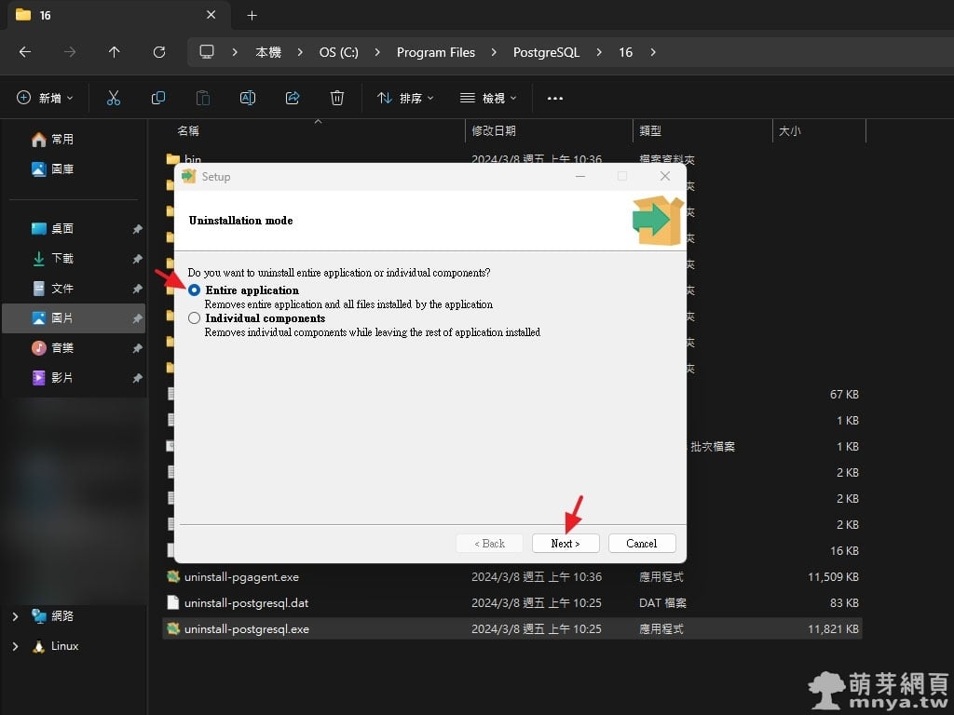Screen dimensions: 954x715
Task: Expand the Linux tree node
Action: tap(15, 646)
